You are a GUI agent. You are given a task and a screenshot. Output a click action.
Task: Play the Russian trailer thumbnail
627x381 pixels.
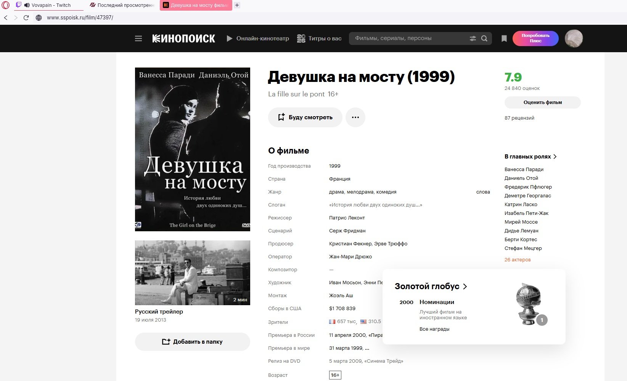[192, 272]
